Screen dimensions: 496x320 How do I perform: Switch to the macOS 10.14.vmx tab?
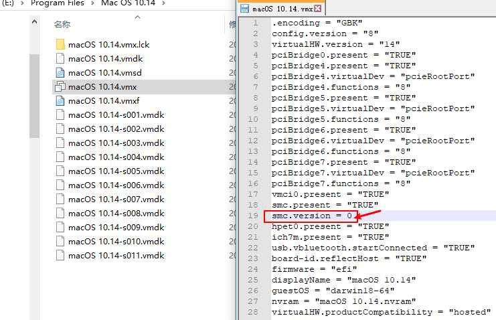click(282, 9)
